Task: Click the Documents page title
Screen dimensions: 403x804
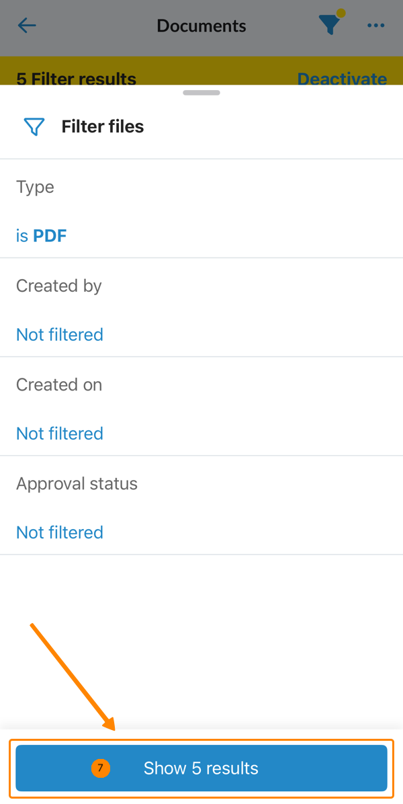Action: click(x=201, y=26)
